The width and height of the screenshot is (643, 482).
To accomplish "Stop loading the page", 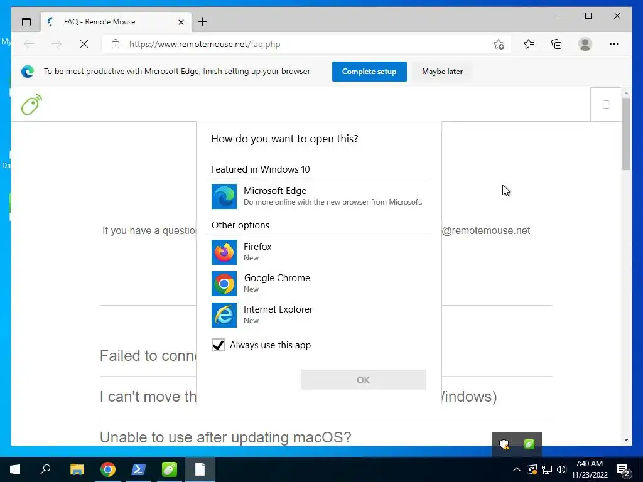I will pyautogui.click(x=84, y=45).
